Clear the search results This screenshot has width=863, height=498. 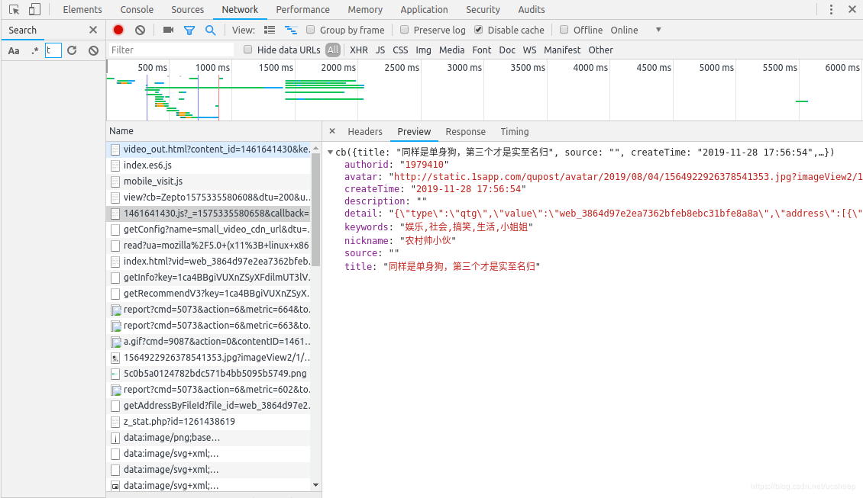pyautogui.click(x=94, y=50)
